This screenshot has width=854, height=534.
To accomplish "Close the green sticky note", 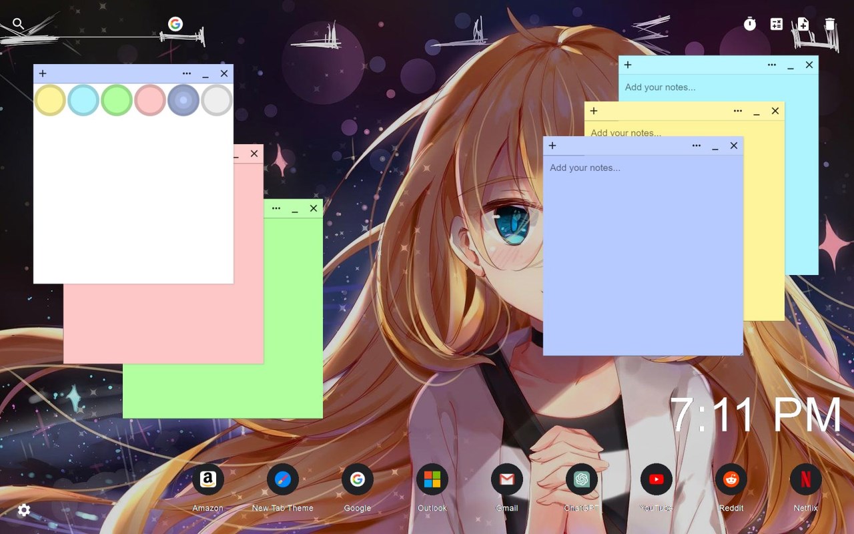I will (314, 208).
